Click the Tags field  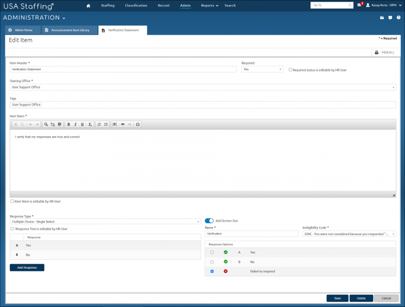tap(202, 105)
